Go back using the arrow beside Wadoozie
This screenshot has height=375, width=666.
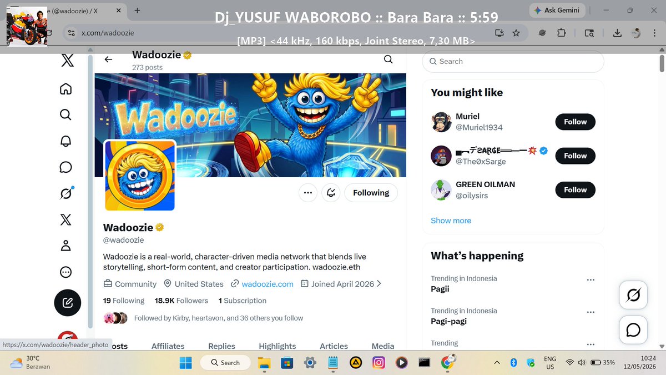(x=108, y=59)
